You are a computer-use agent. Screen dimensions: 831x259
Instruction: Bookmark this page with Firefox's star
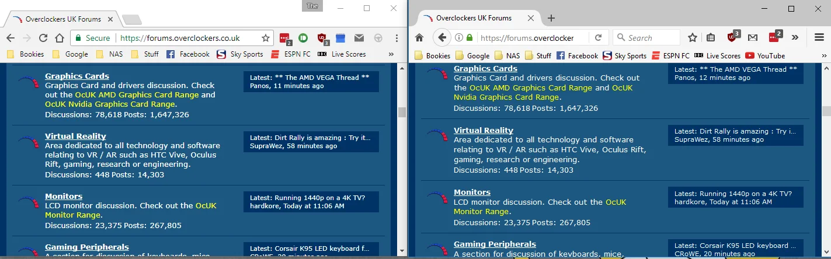click(x=693, y=37)
